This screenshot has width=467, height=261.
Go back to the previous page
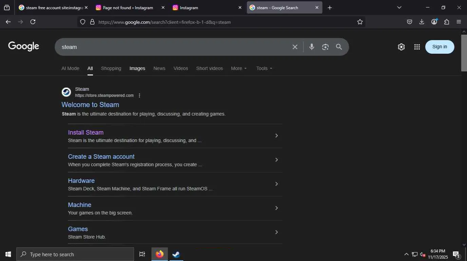click(8, 22)
